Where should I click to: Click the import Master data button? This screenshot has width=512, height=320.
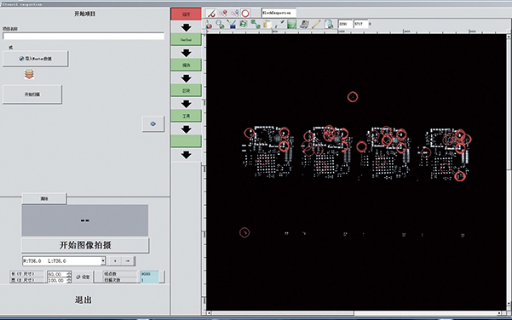35,59
